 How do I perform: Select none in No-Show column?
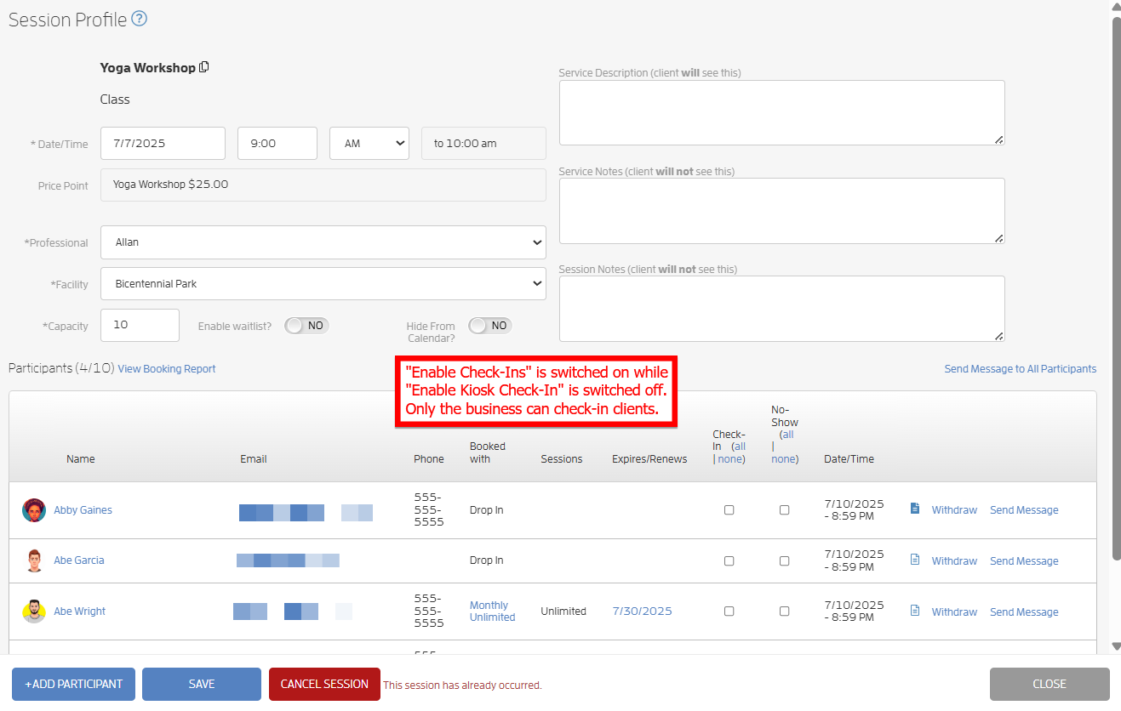tap(785, 459)
